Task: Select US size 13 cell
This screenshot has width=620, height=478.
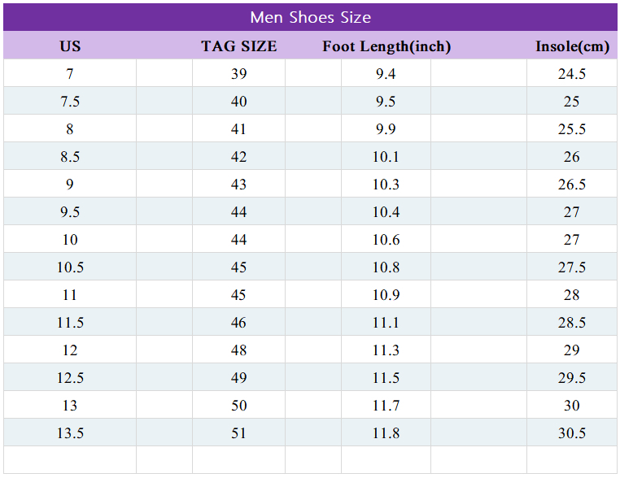Action: click(x=70, y=406)
